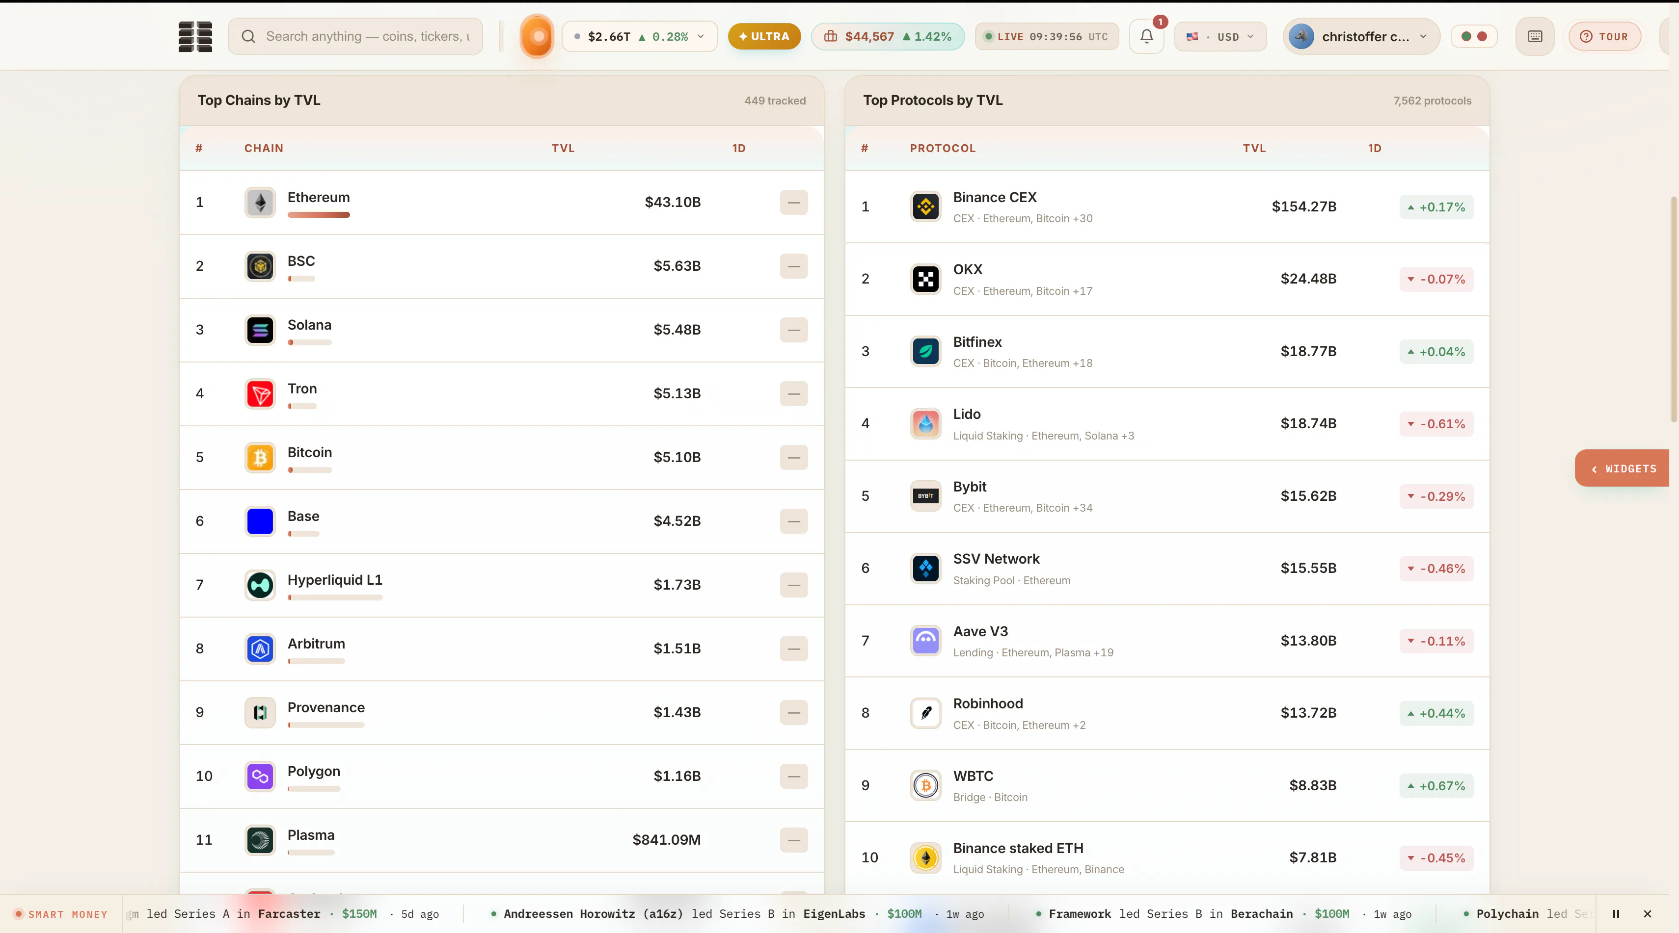This screenshot has height=933, width=1679.
Task: Open the app grid menu icon
Action: [195, 36]
